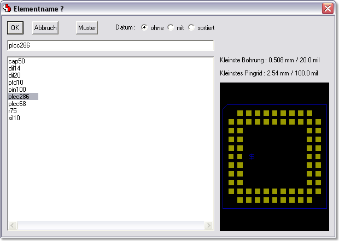Viewport: 339px width, 241px height.
Task: Click the left scroll arrow of list
Action: coord(12,226)
